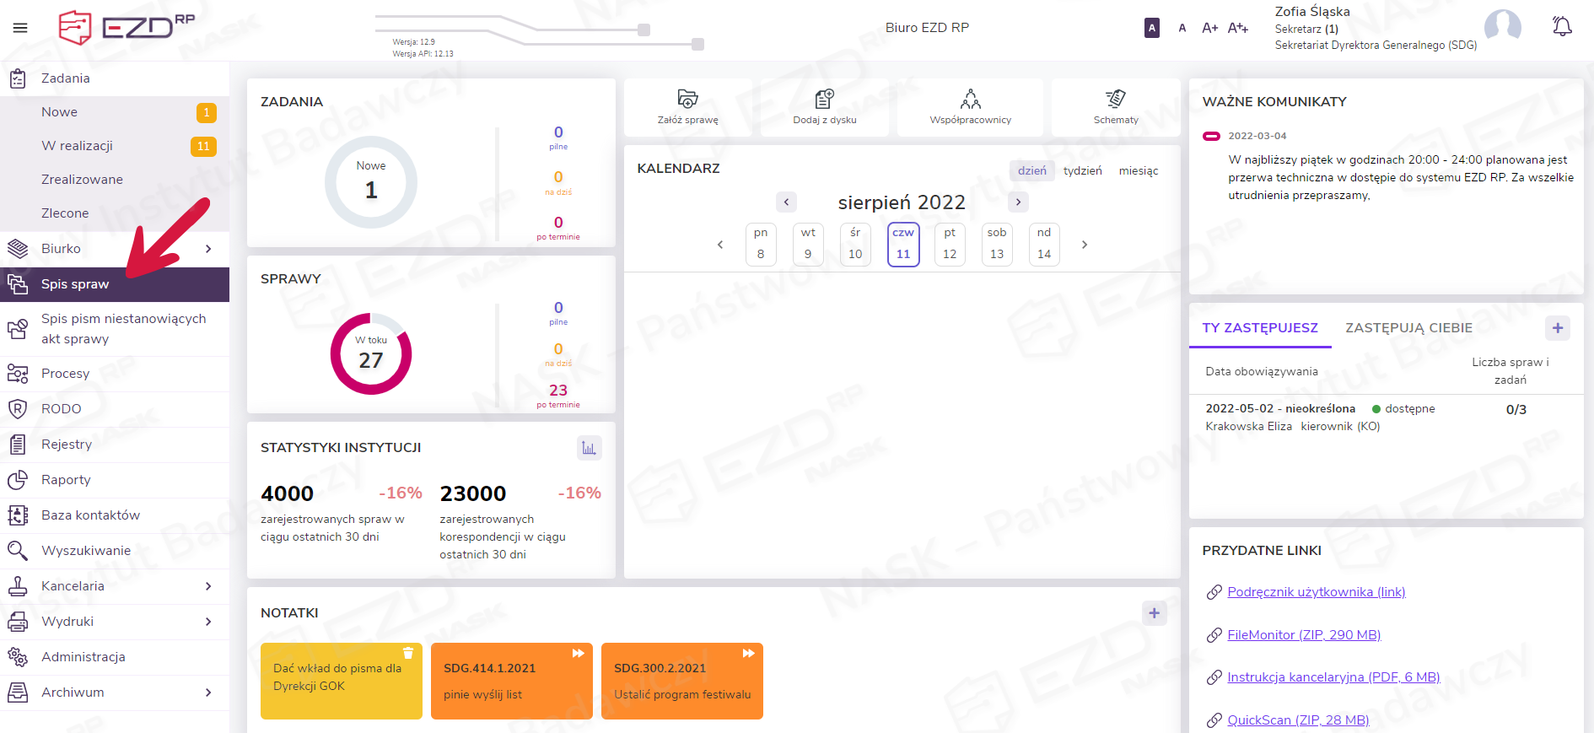Click the notifications bell icon
The width and height of the screenshot is (1594, 733).
click(x=1562, y=27)
